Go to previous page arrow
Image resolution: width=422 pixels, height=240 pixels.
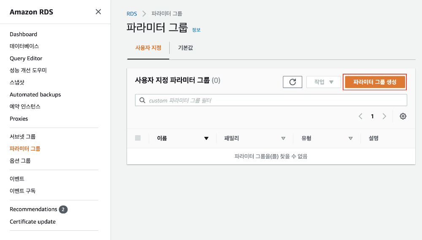pos(360,116)
